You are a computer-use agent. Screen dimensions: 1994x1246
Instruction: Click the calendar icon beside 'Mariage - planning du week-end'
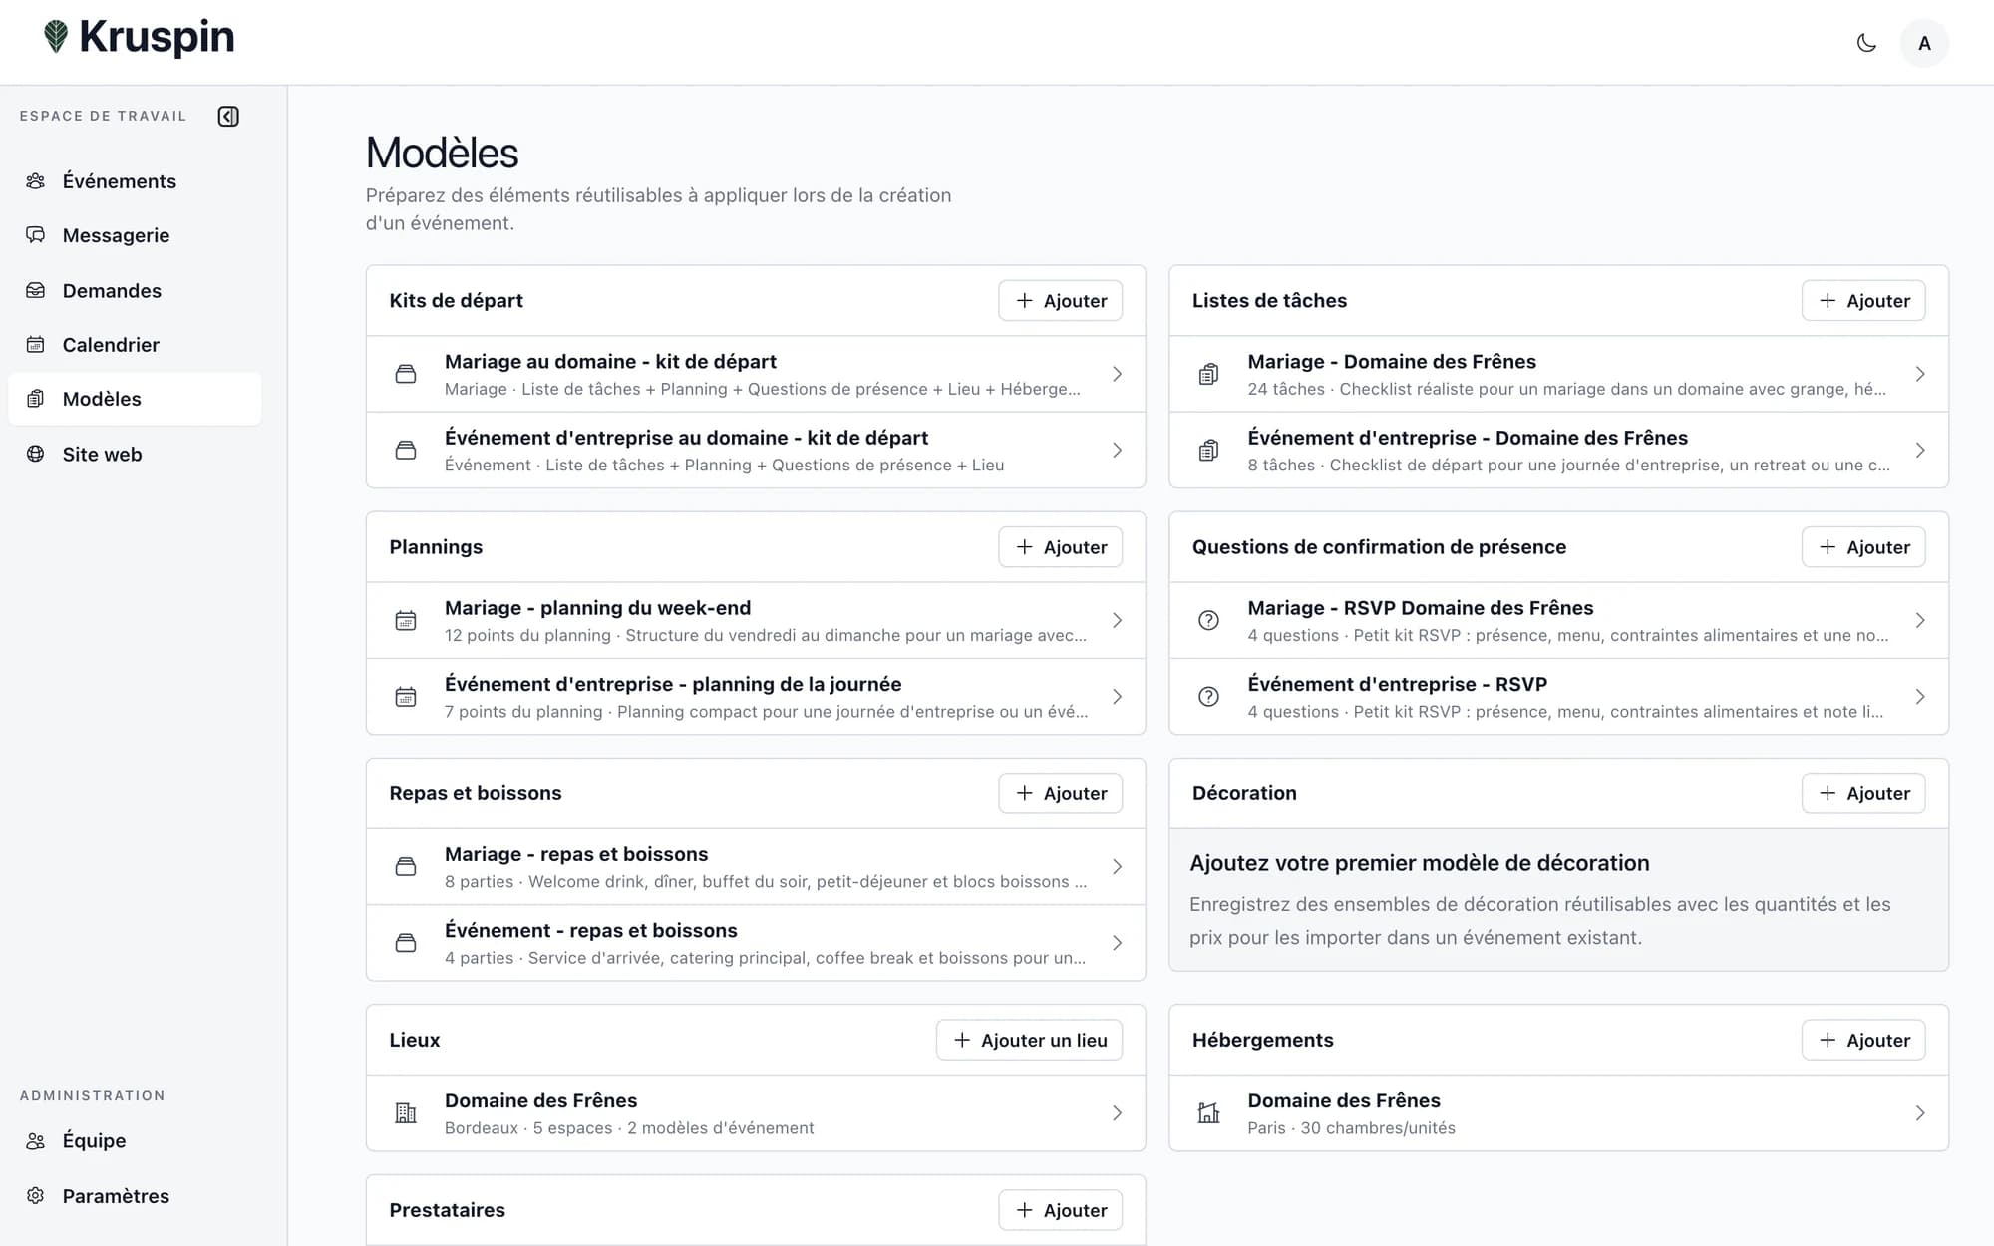406,620
